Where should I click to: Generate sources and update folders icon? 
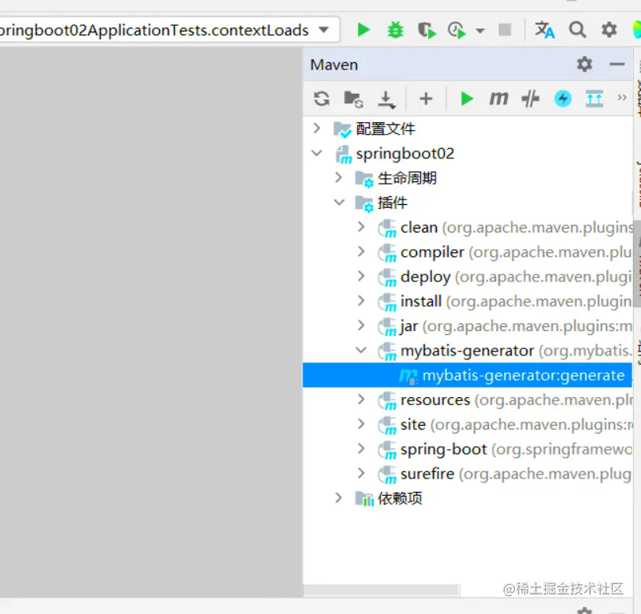[x=353, y=99]
